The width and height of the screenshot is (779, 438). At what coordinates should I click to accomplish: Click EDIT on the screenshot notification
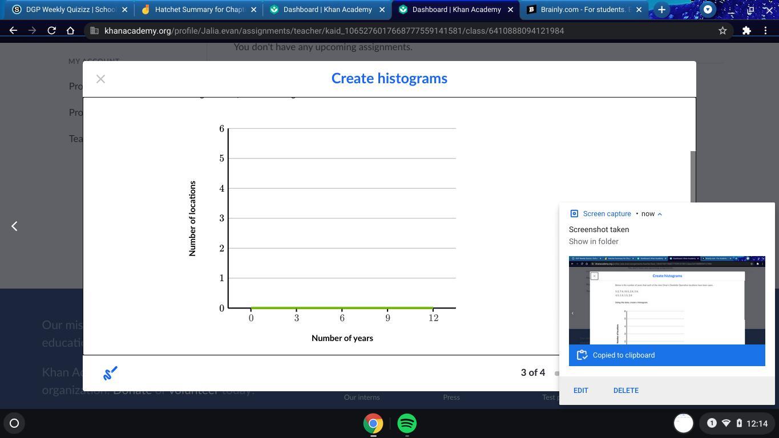580,391
